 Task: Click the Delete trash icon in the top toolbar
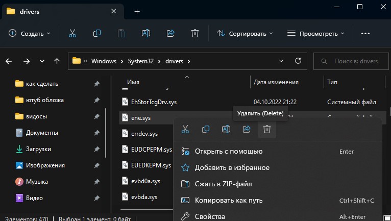(x=195, y=33)
